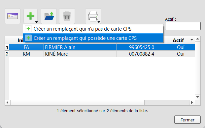Click the CPS card reader icon
205x128 pixels.
13,16
